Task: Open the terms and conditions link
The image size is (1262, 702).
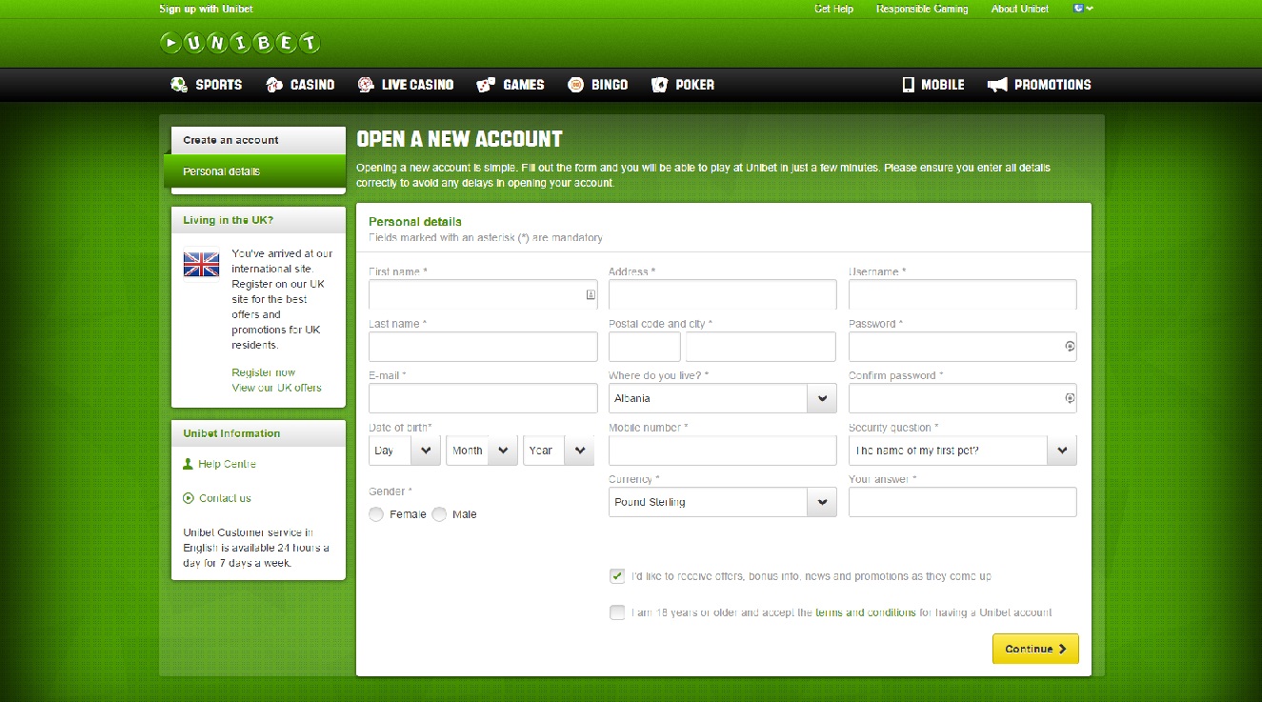Action: coord(866,612)
